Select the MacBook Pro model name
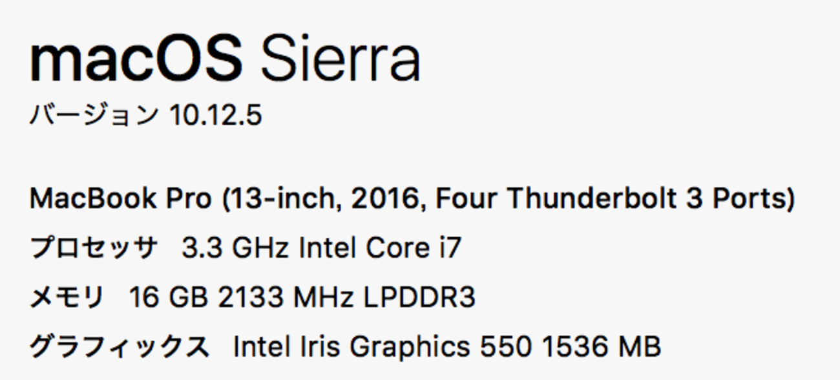This screenshot has height=380, width=840. click(x=120, y=199)
